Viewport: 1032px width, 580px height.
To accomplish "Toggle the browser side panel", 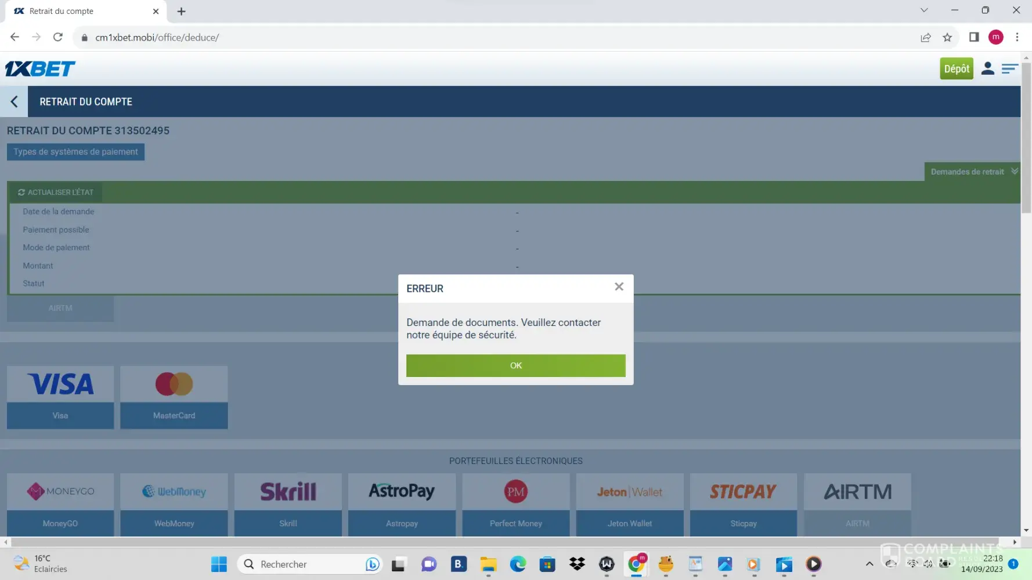I will click(x=974, y=38).
